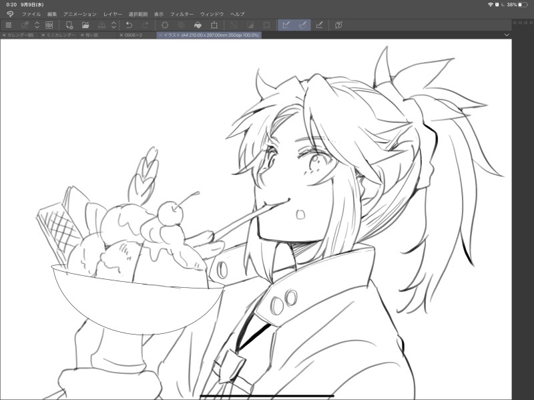Create a new canvas document
This screenshot has width=534, height=400.
click(69, 25)
